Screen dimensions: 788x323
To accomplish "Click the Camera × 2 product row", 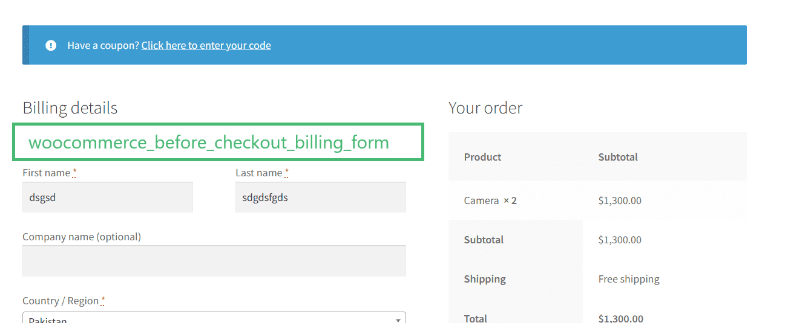I will [597, 200].
